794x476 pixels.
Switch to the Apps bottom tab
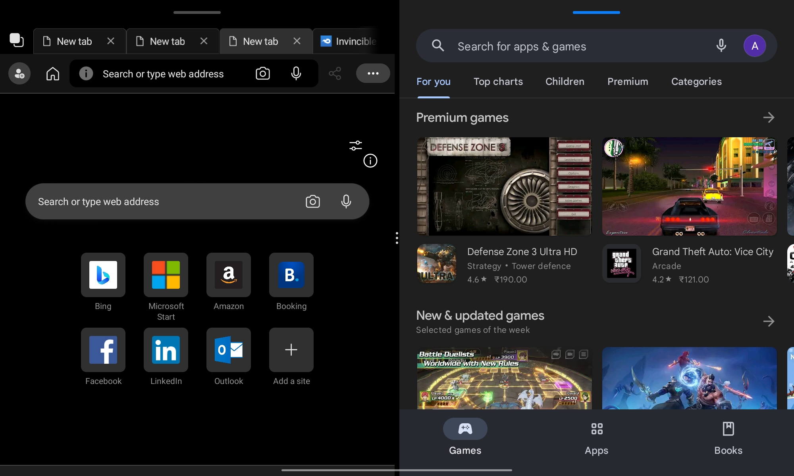pos(596,438)
